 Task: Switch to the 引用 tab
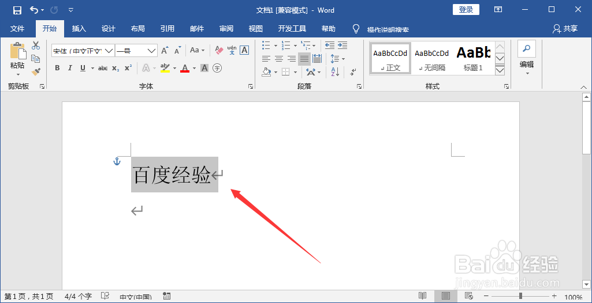(x=167, y=29)
